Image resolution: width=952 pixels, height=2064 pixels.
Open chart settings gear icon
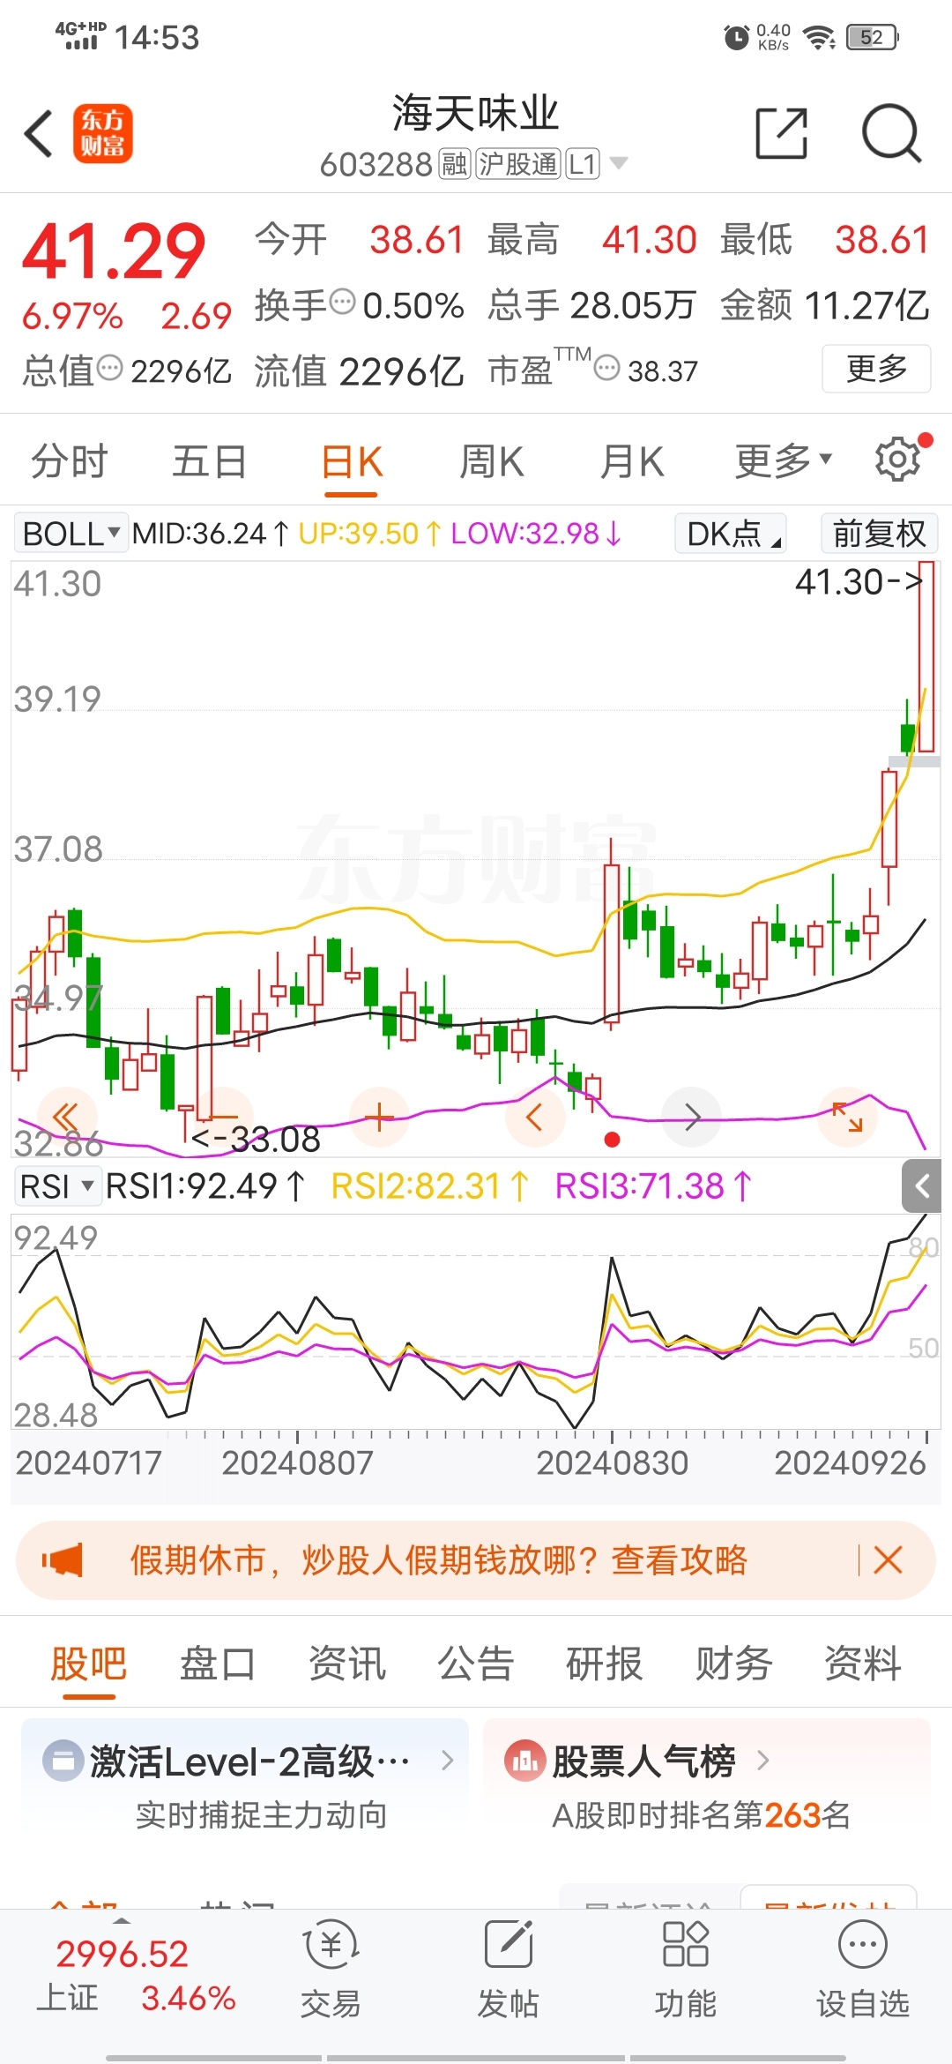898,460
